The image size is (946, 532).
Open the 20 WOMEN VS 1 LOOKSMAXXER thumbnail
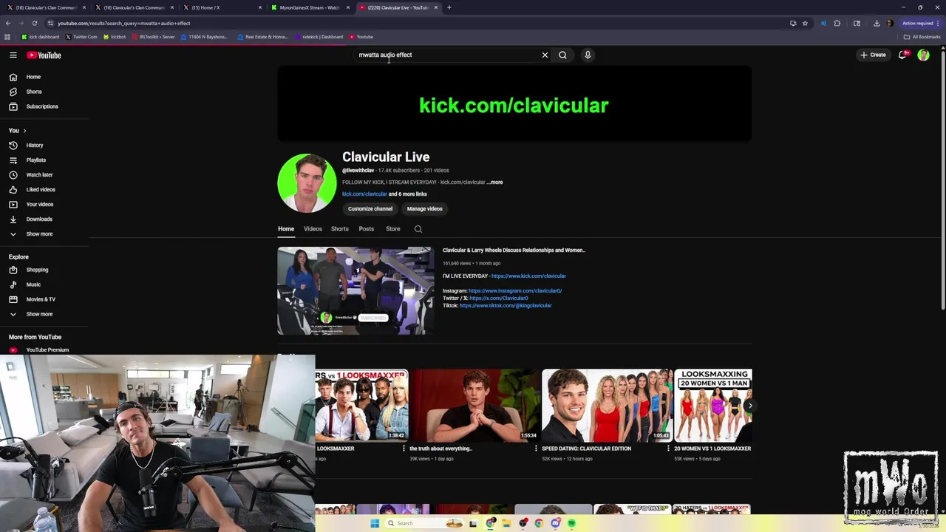(x=712, y=406)
